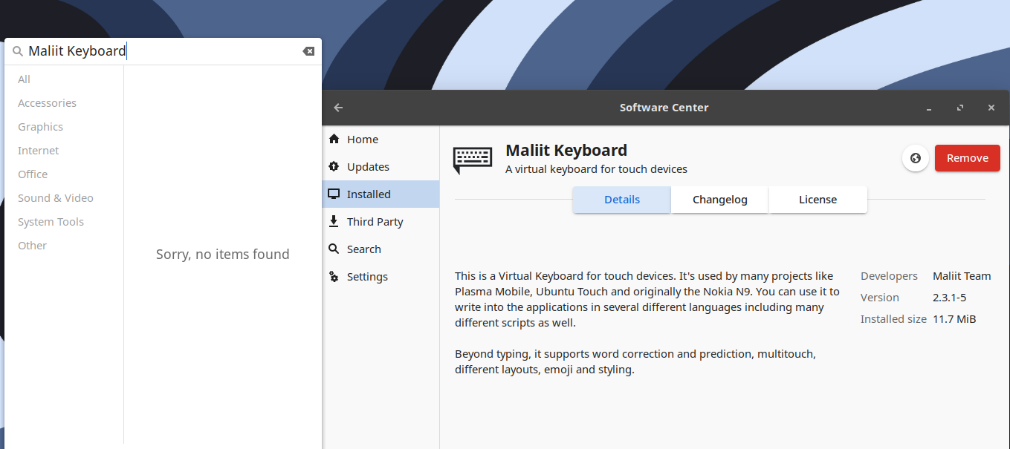Click the installed size value 11.7 MiB

(x=954, y=319)
